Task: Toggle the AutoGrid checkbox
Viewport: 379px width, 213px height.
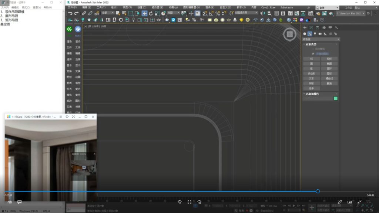Action: 313,49
